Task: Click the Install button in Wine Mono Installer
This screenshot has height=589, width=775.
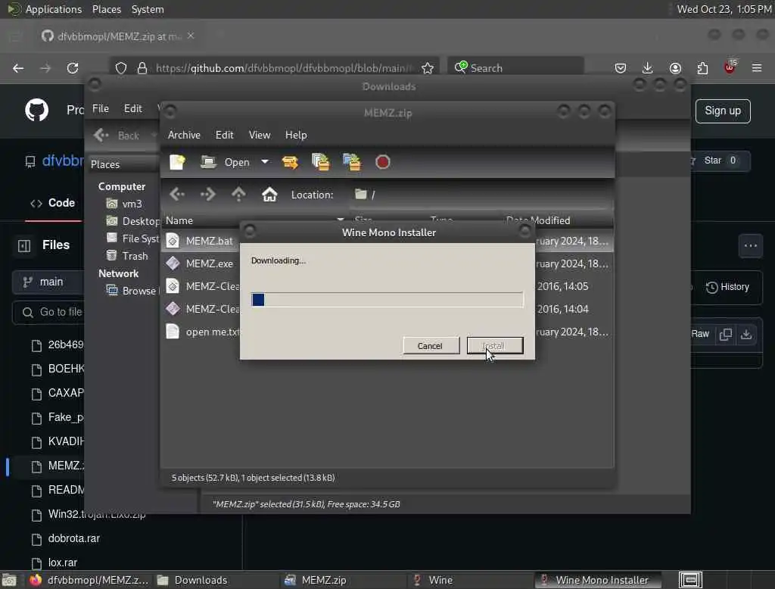Action: point(495,346)
